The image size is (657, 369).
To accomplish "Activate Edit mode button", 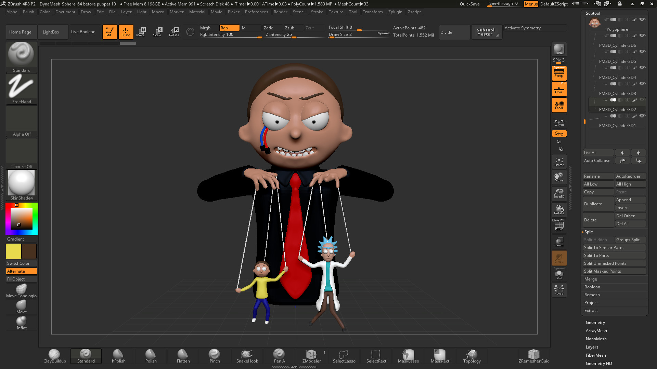I will point(110,32).
